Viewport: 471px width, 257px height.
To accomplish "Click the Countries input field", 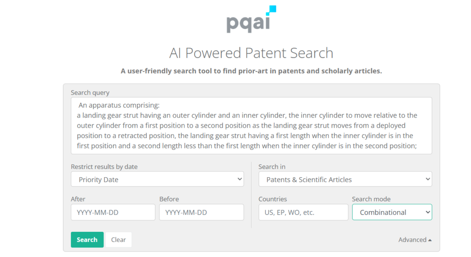I will [304, 212].
